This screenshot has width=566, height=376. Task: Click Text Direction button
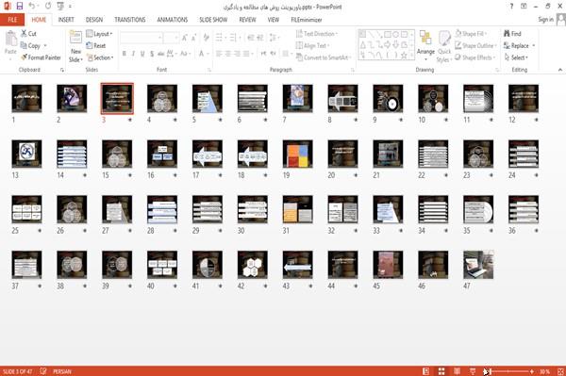[317, 34]
